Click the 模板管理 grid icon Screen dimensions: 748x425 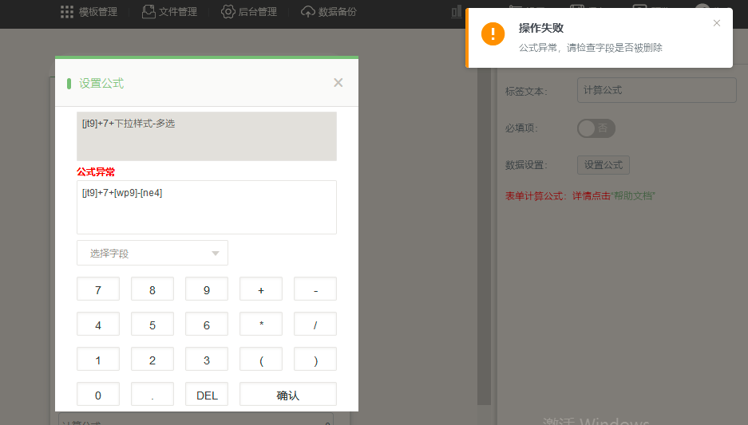pos(67,12)
